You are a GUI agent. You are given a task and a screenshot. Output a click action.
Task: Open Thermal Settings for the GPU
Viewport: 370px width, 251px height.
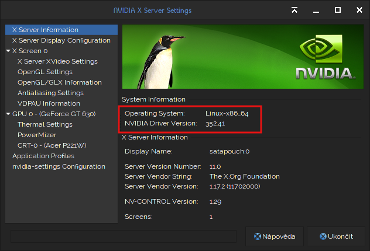pyautogui.click(x=45, y=124)
